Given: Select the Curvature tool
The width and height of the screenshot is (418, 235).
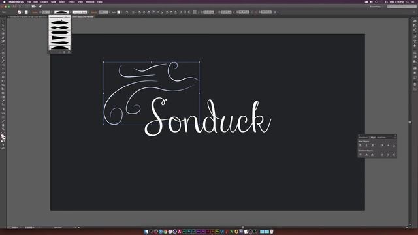Looking at the screenshot, I should [3, 41].
